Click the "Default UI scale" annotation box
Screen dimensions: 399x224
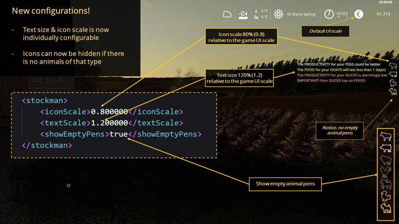point(325,31)
